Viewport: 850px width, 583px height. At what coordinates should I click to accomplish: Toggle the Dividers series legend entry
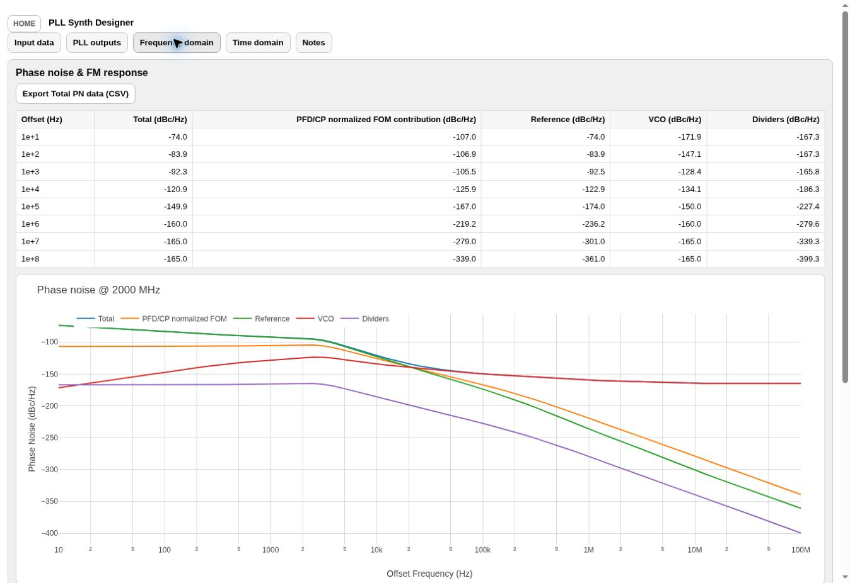coord(365,319)
